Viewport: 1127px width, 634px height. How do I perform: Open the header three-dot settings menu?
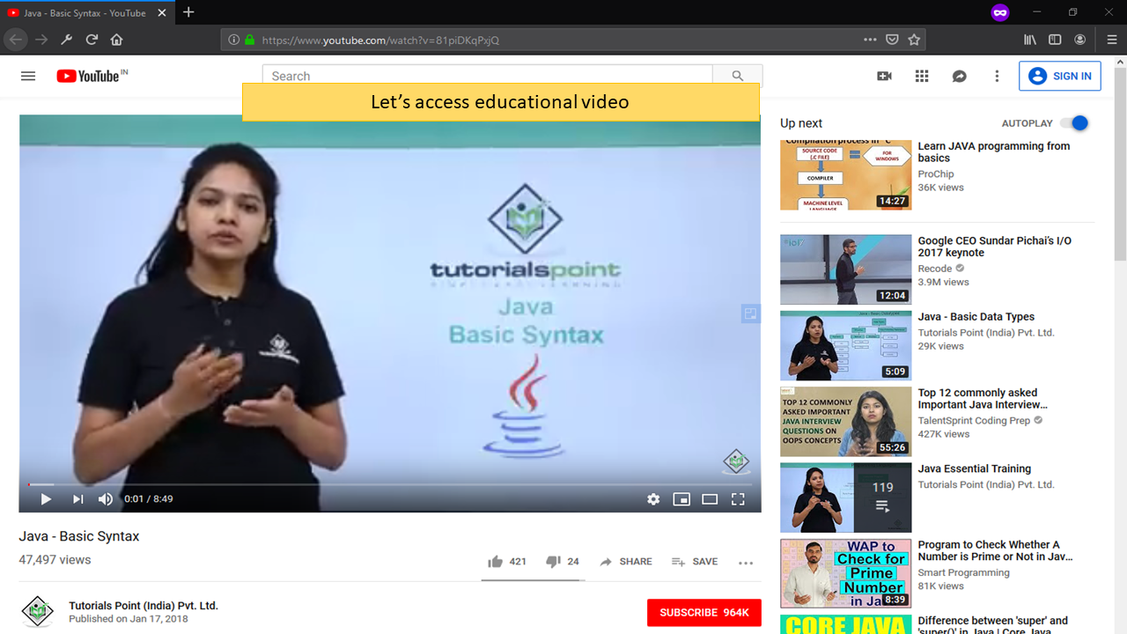click(997, 76)
